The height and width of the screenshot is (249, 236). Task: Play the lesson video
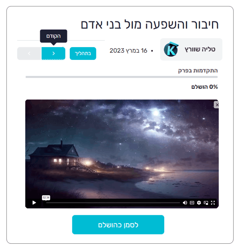34,203
